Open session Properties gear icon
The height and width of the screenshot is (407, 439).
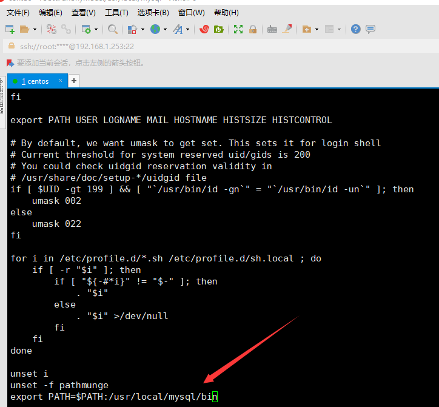coord(86,29)
